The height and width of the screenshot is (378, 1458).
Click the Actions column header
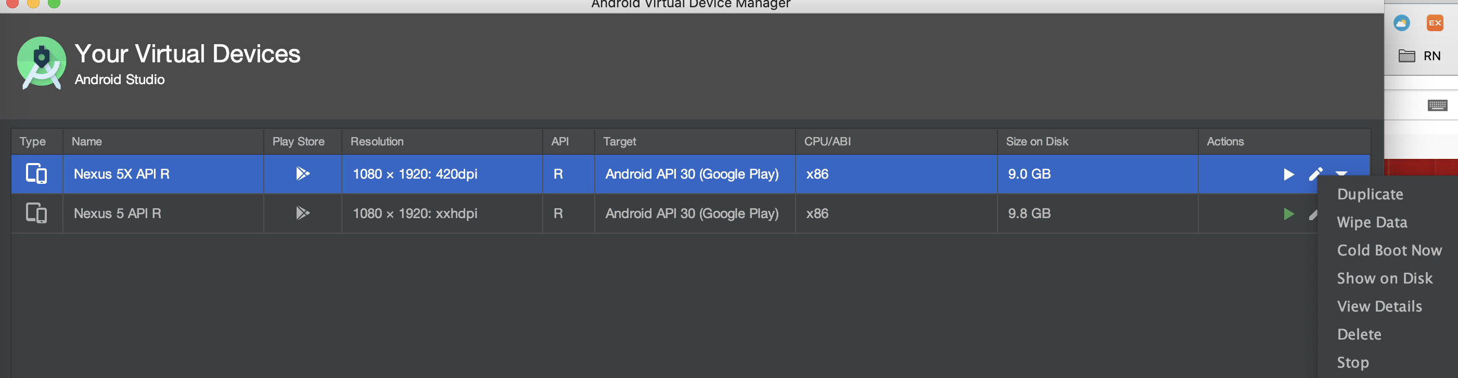[1284, 141]
